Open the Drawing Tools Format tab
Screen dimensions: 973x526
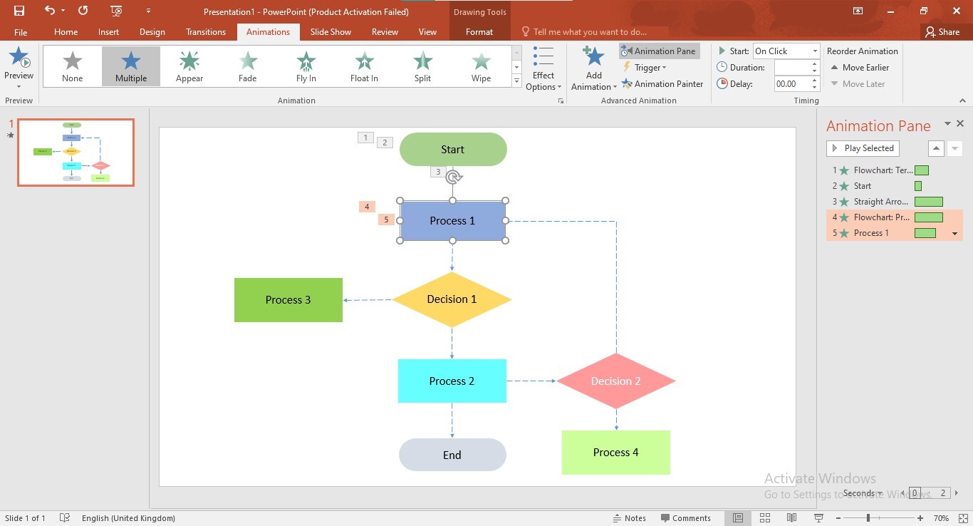coord(479,31)
